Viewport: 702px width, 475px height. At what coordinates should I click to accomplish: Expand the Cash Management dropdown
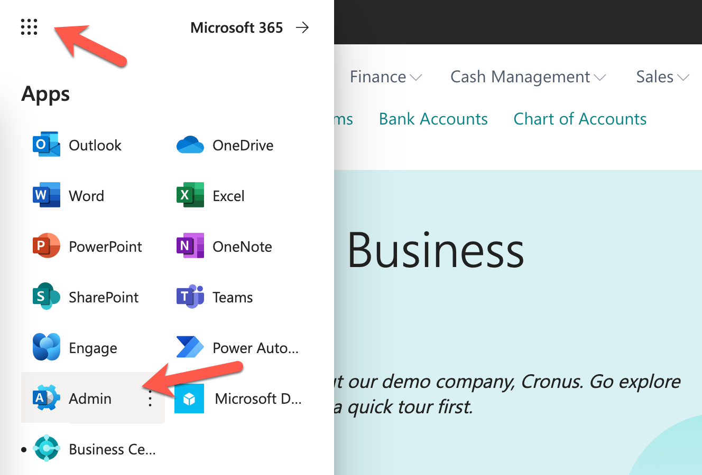click(528, 77)
